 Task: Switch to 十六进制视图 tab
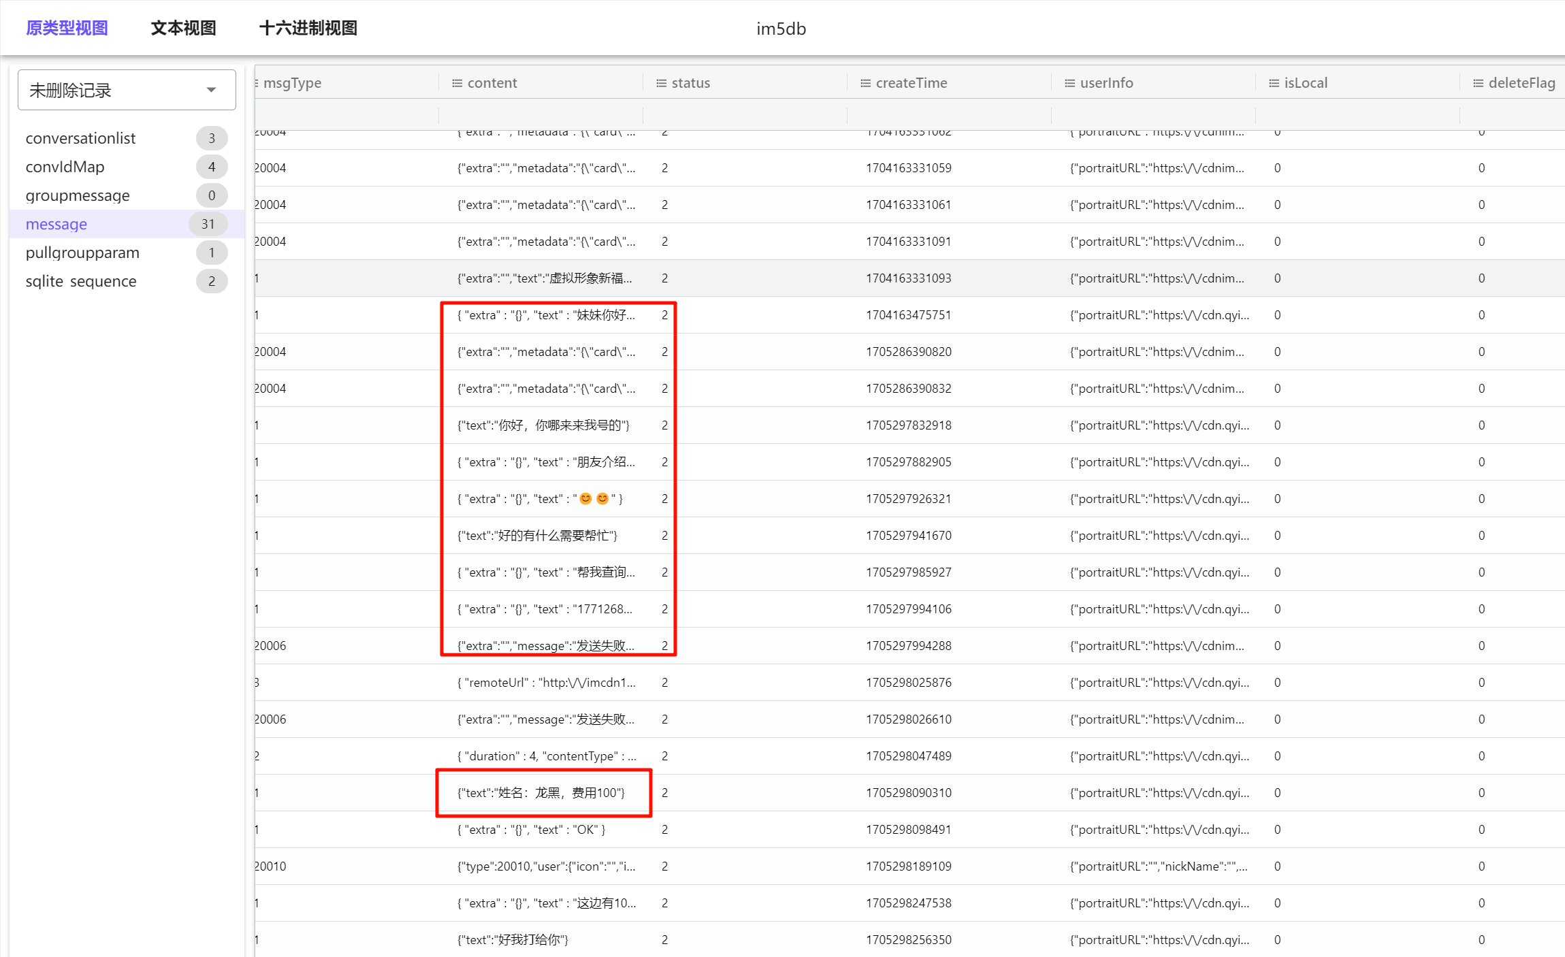tap(308, 28)
